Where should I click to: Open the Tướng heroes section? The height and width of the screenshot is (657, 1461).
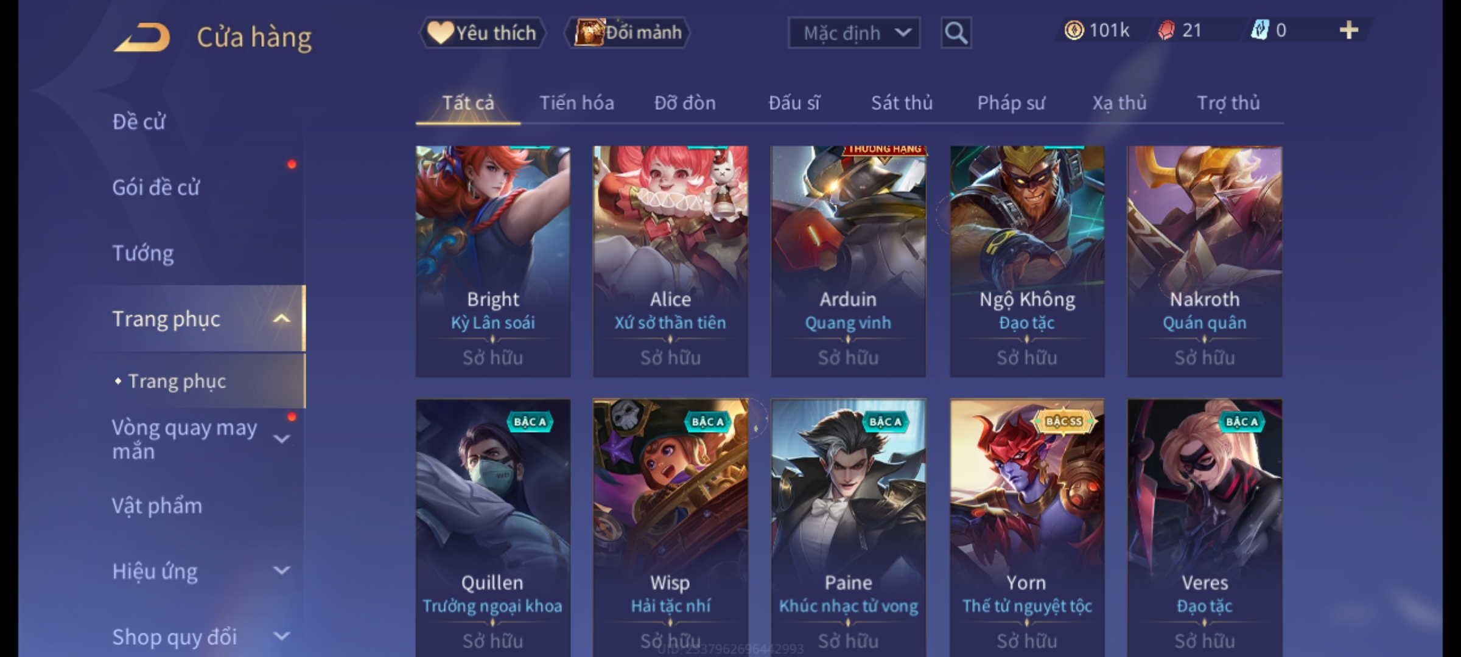143,253
